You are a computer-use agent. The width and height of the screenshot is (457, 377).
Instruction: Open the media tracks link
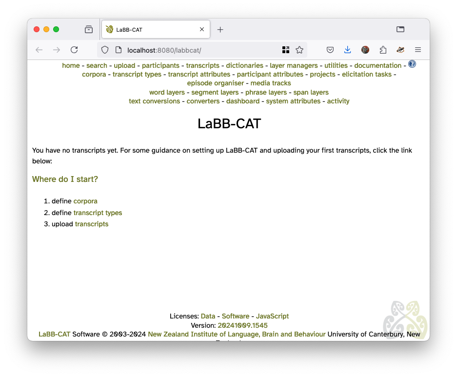tap(271, 83)
